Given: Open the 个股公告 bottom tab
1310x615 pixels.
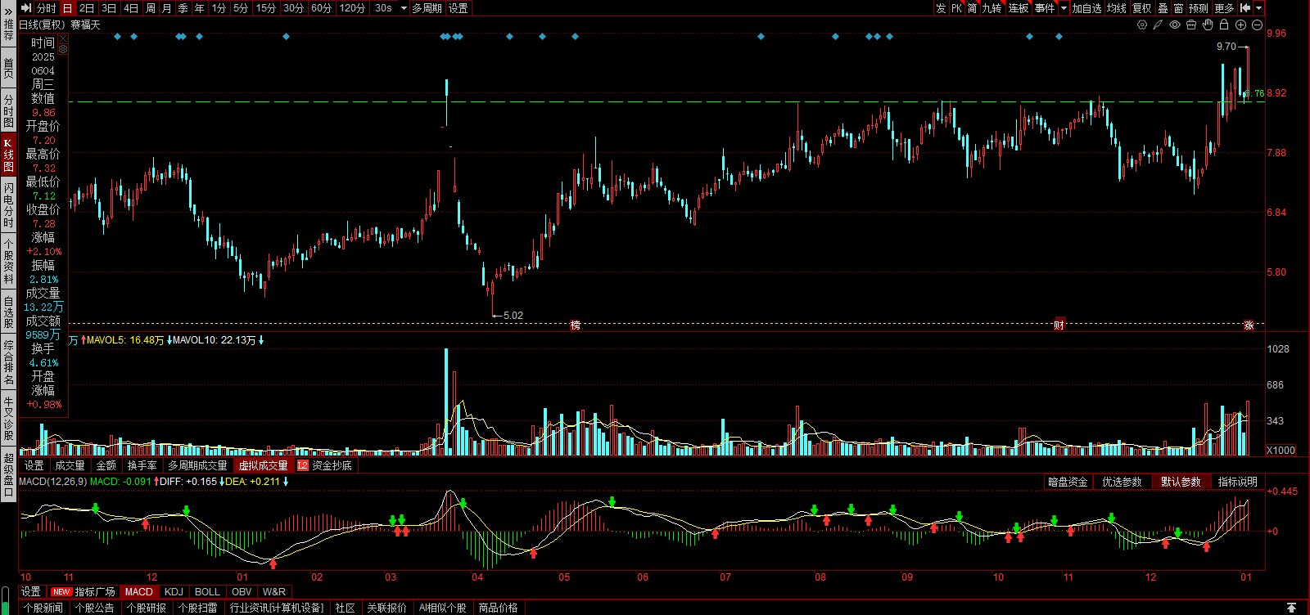Looking at the screenshot, I should click(95, 608).
